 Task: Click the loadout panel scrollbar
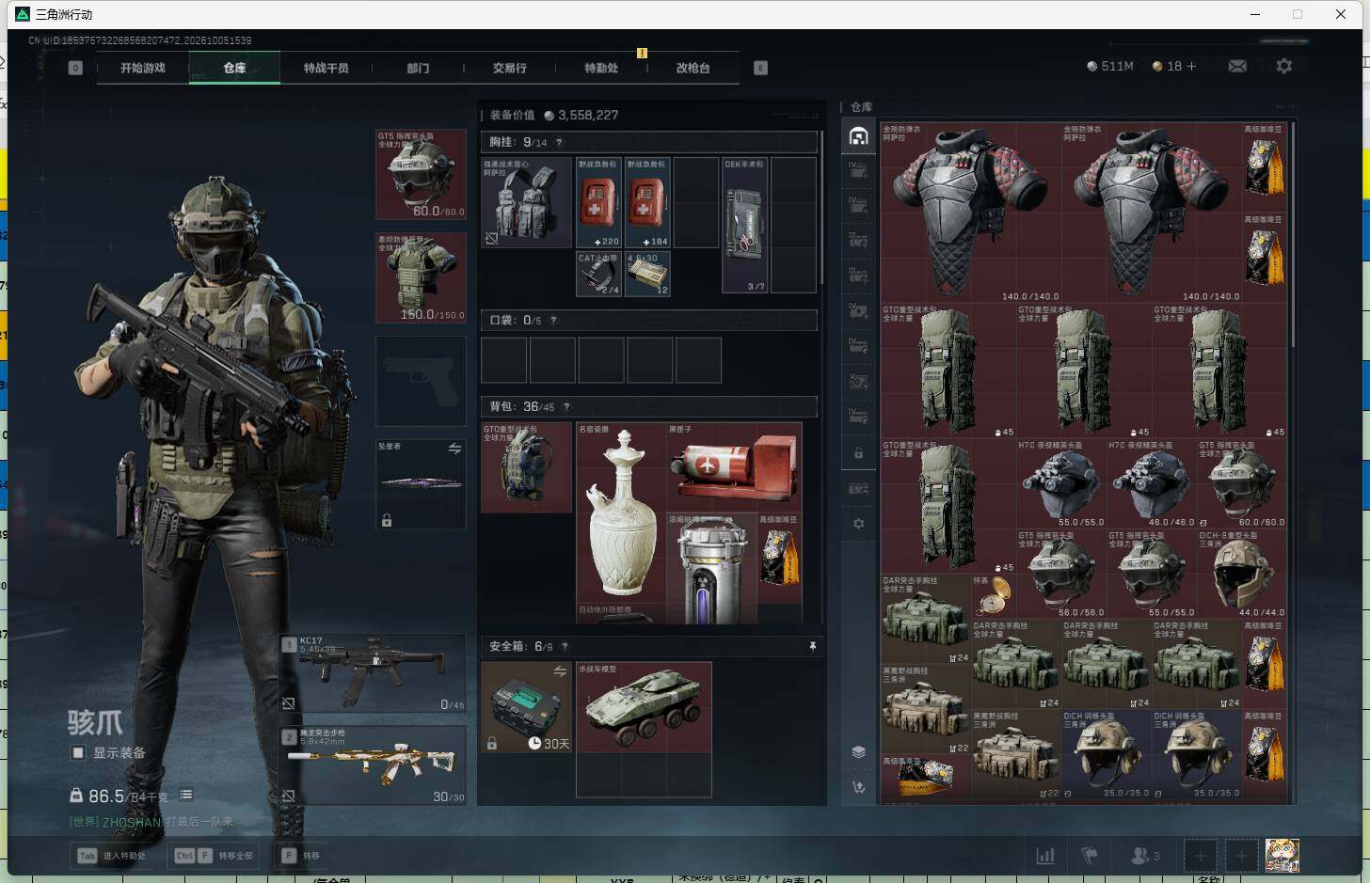coord(822,207)
